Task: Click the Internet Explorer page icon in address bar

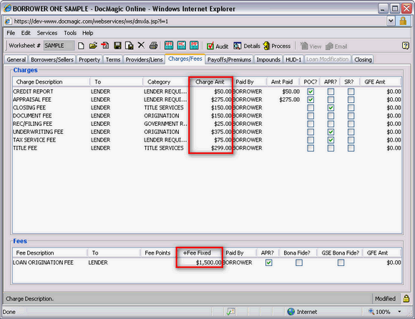Action: [x=8, y=21]
